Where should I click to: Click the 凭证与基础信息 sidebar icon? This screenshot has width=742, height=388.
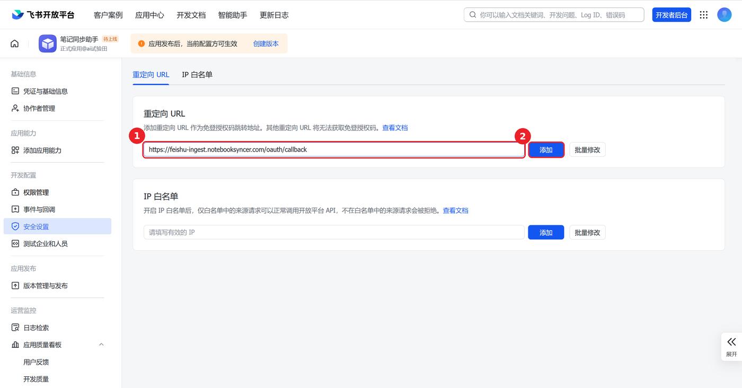pos(15,91)
